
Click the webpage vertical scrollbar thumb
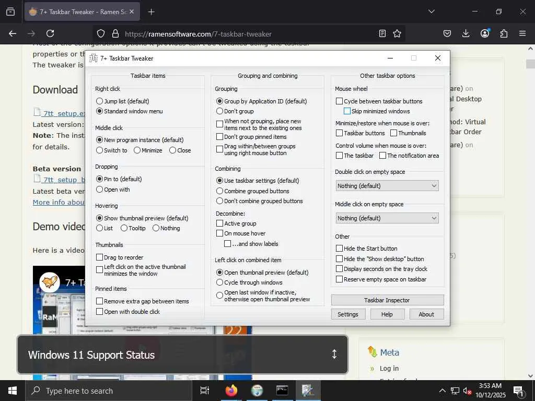[x=530, y=63]
